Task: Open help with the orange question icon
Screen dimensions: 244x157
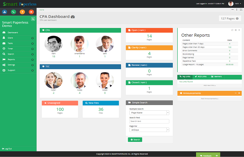Action: coord(22,12)
